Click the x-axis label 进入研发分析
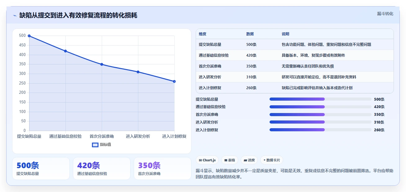 (138, 136)
